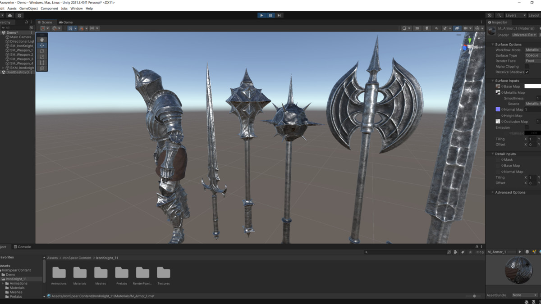Toggle scene lighting with lightbulb icon
The height and width of the screenshot is (304, 541).
[x=427, y=28]
